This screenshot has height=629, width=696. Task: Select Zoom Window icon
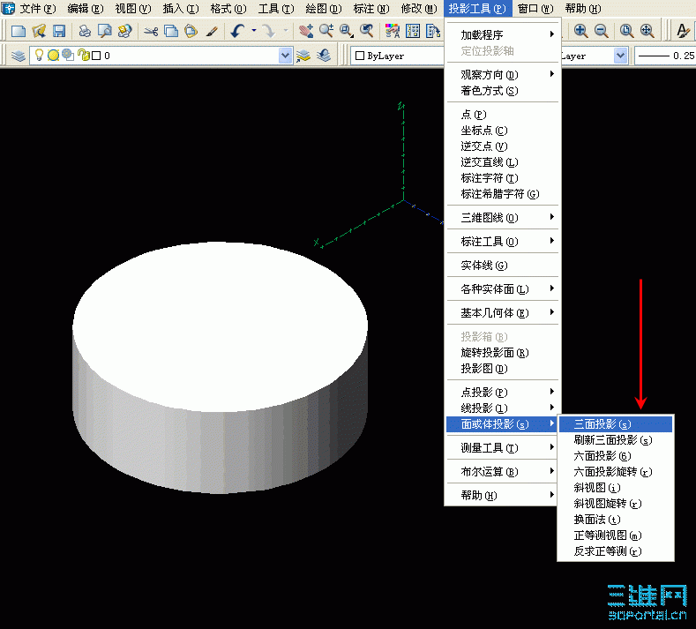pos(346,31)
